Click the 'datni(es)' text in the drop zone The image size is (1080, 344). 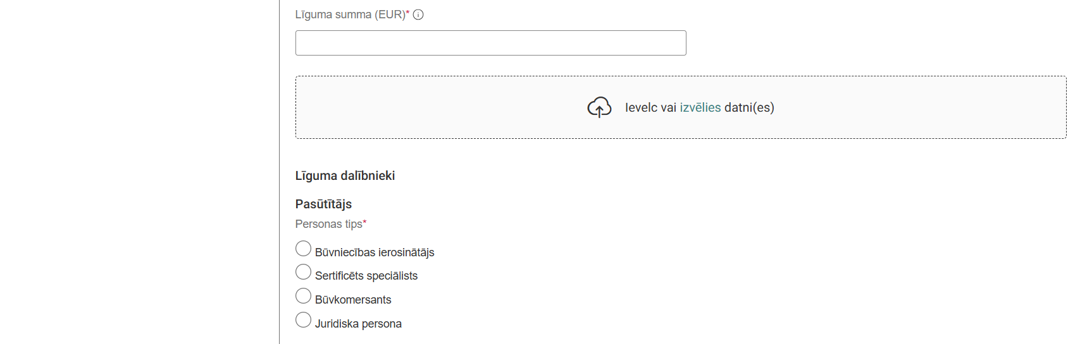pos(749,107)
